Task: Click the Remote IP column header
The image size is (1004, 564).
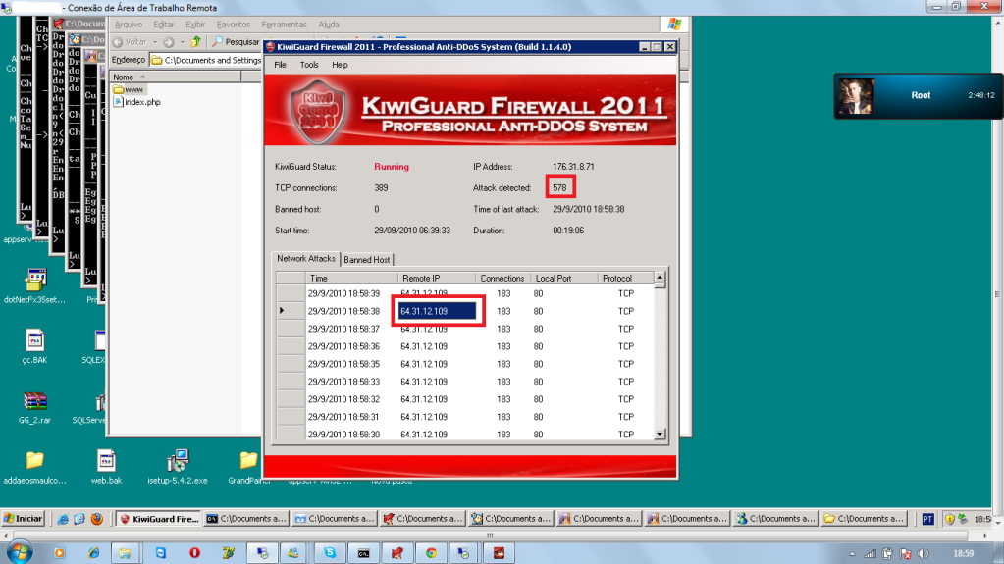Action: coord(437,279)
